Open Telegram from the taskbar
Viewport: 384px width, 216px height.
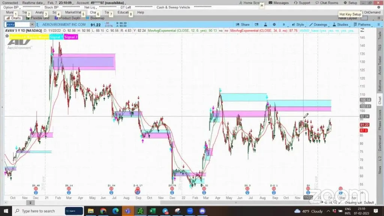[165, 211]
